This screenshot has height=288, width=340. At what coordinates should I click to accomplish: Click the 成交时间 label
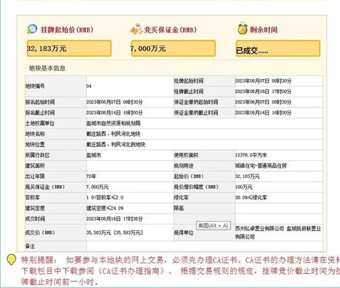35,219
